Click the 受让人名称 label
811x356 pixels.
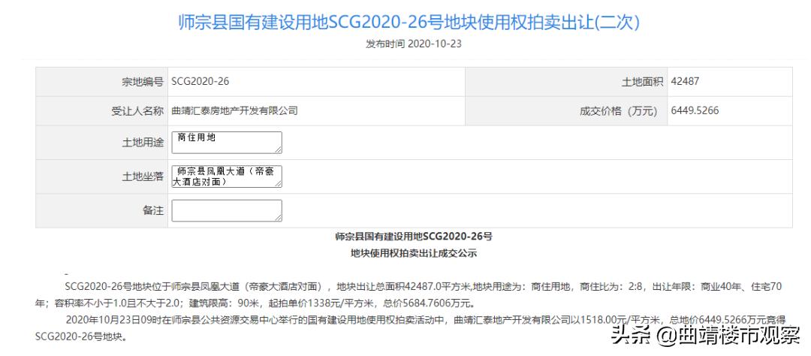coord(137,110)
